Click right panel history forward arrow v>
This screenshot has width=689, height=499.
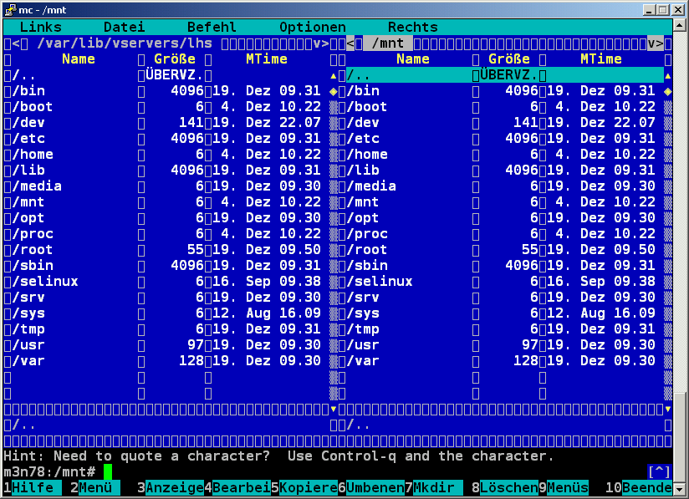[x=655, y=43]
